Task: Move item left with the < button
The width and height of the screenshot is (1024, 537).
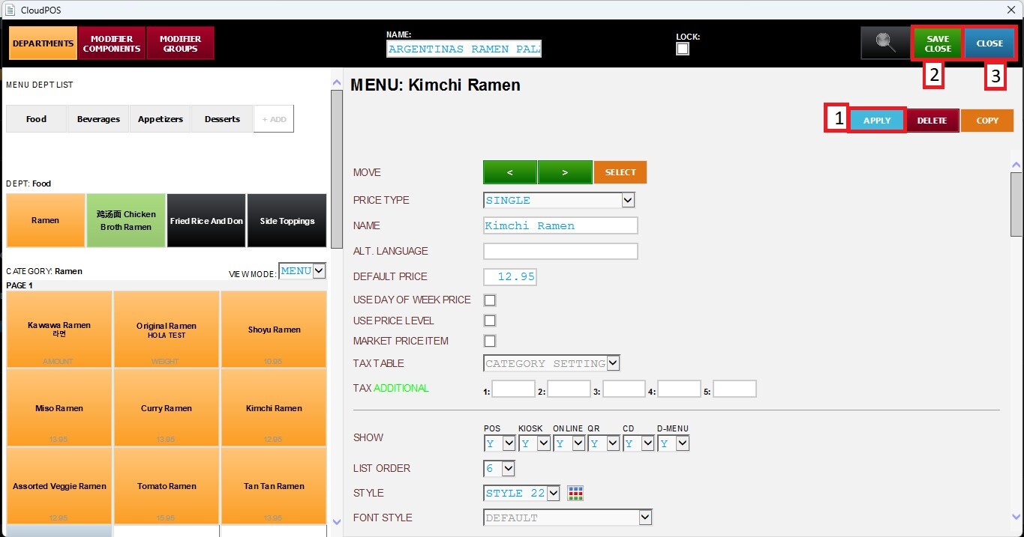Action: [x=510, y=172]
